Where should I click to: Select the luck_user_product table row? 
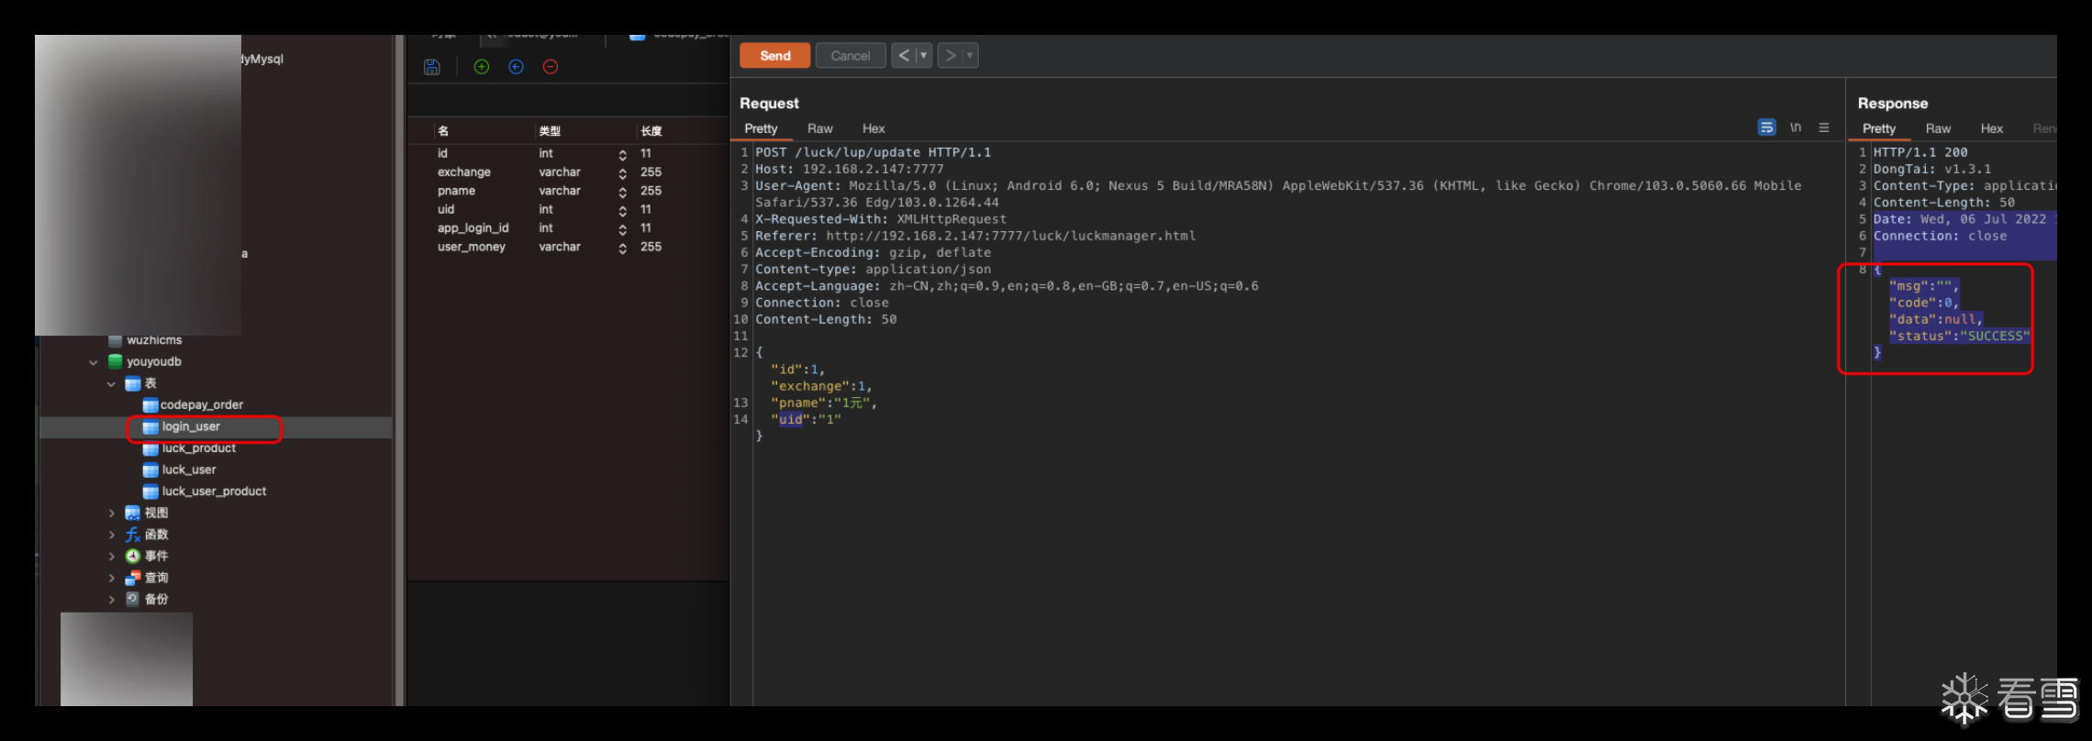pos(216,492)
